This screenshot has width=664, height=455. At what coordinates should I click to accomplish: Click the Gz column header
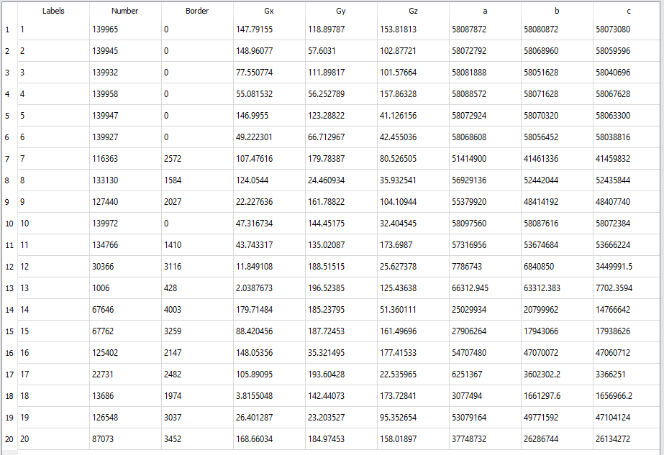click(413, 12)
